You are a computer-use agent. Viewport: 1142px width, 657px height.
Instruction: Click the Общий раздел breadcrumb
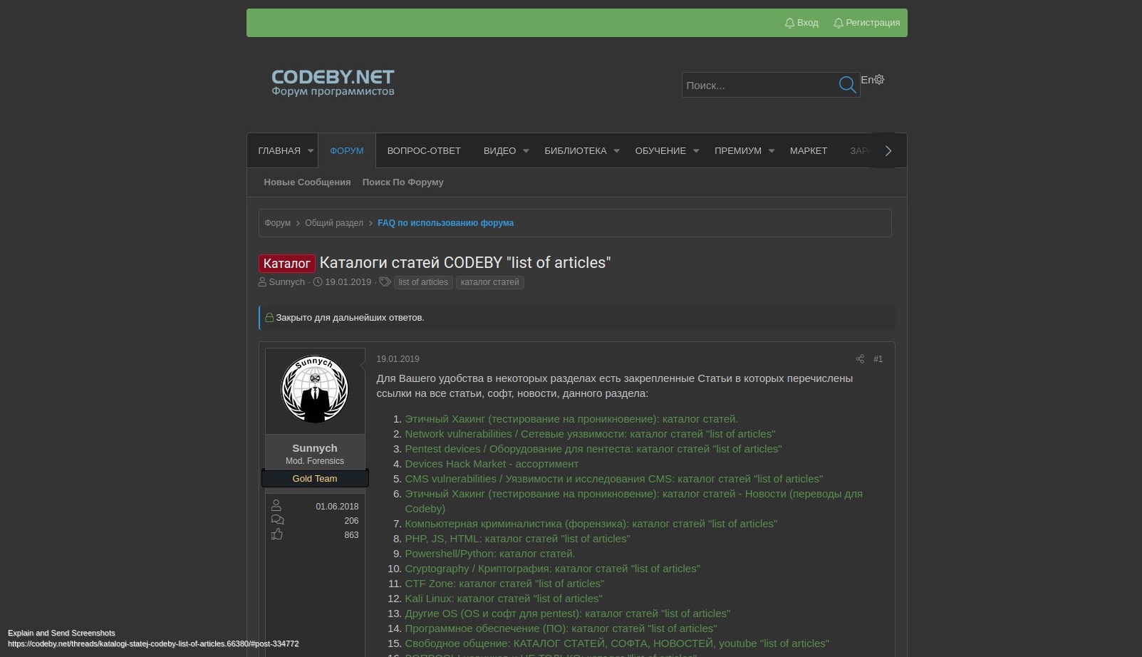pos(334,223)
